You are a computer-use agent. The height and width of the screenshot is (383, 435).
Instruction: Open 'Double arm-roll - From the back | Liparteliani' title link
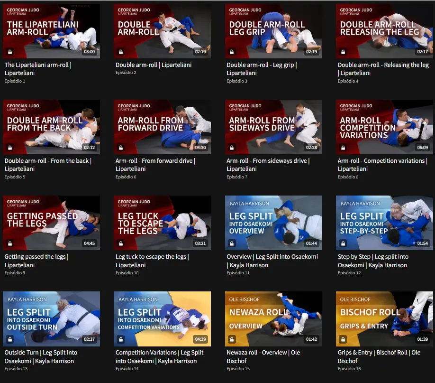pyautogui.click(x=48, y=165)
